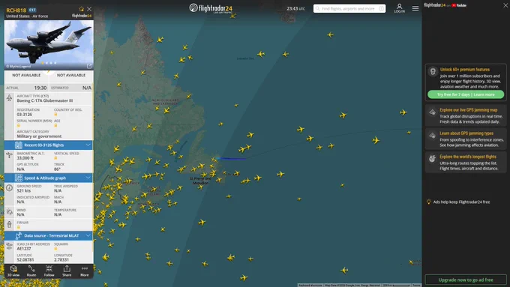Click the ground speed 521 kts value

pyautogui.click(x=24, y=190)
